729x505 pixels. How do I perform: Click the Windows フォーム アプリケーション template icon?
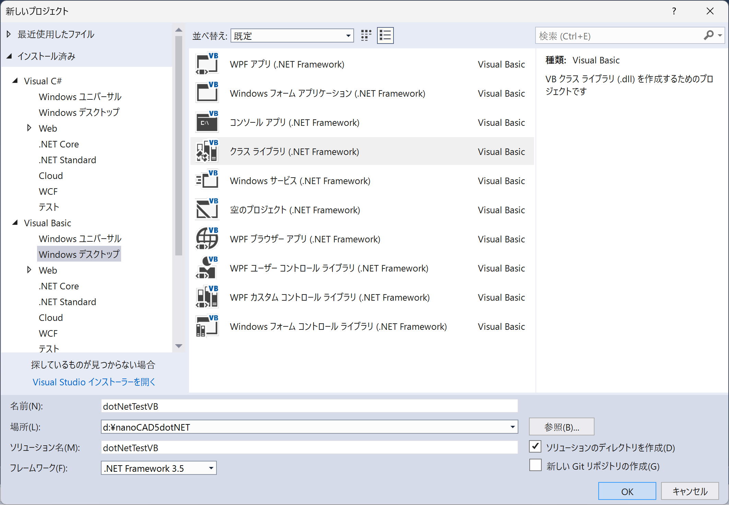[207, 93]
